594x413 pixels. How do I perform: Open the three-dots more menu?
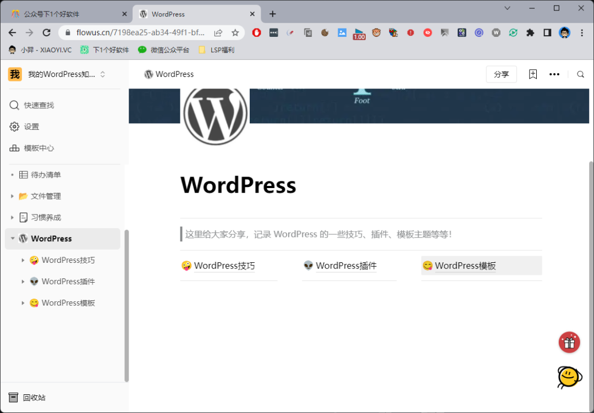click(554, 74)
